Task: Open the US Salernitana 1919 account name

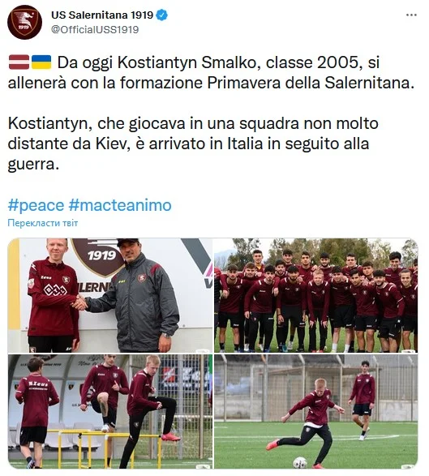Action: (102, 15)
